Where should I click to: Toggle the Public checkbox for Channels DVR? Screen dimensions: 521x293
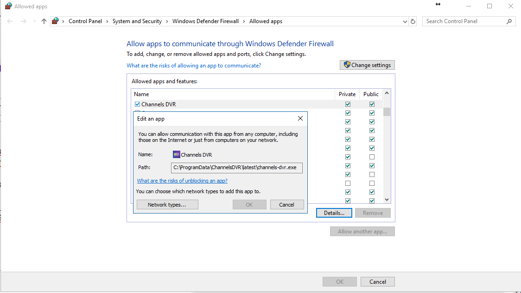372,104
